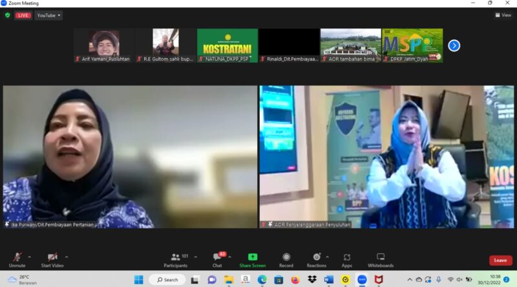517x287 pixels.
Task: Expand audio options arrow beside Unmute
Action: [x=29, y=257]
